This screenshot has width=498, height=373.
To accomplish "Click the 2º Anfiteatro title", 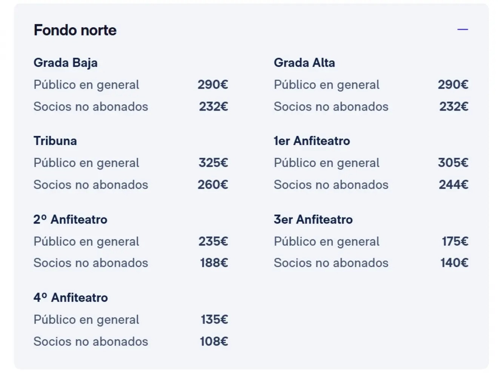I will tap(70, 219).
